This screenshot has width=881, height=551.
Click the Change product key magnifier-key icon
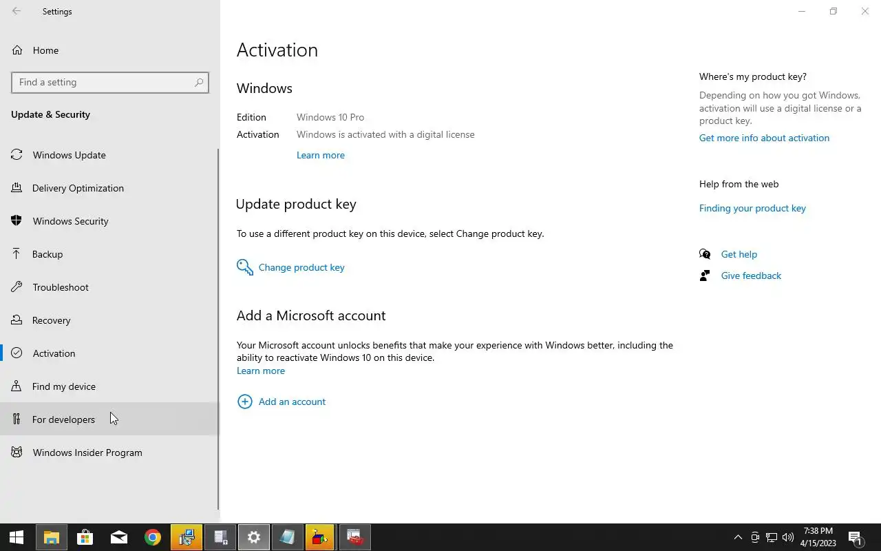(x=245, y=267)
